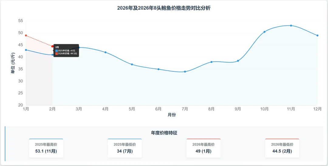The width and height of the screenshot is (328, 166).
Task: Click the "7月" x-axis label
Action: 185,109
